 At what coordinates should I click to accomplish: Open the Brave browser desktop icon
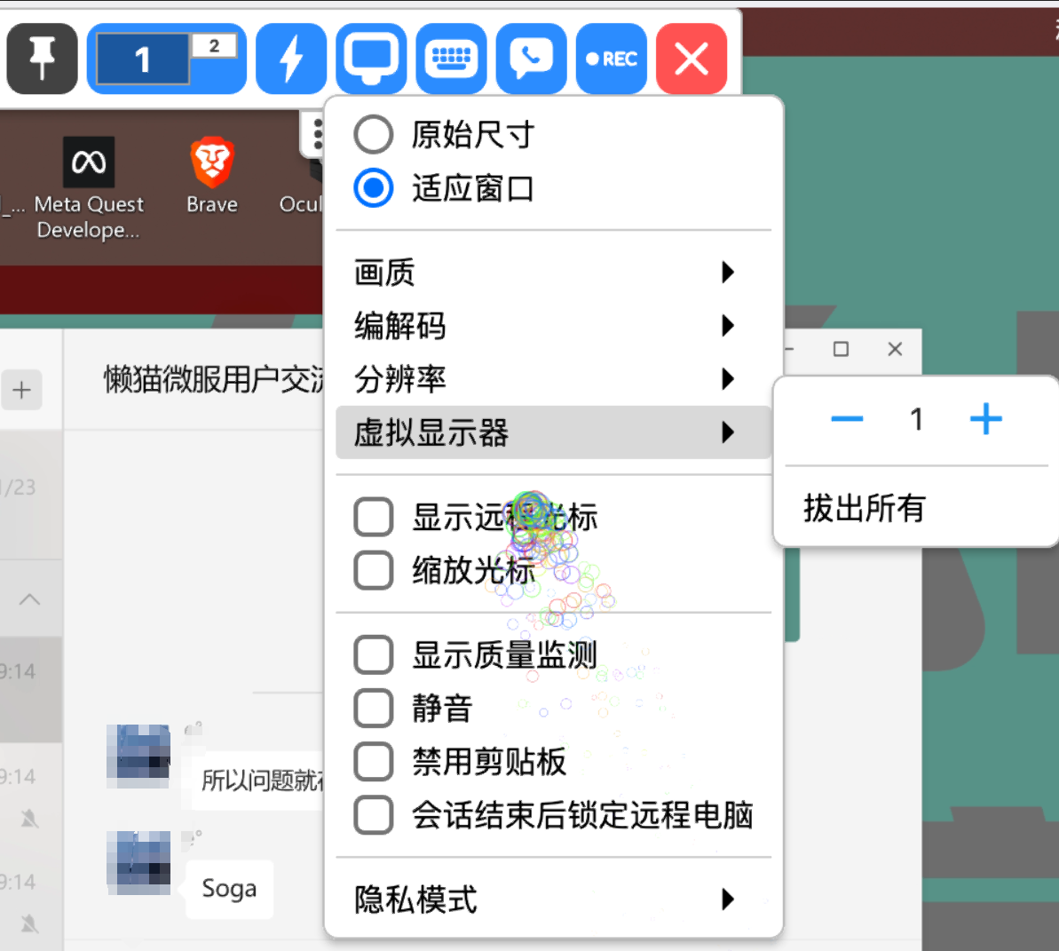212,176
